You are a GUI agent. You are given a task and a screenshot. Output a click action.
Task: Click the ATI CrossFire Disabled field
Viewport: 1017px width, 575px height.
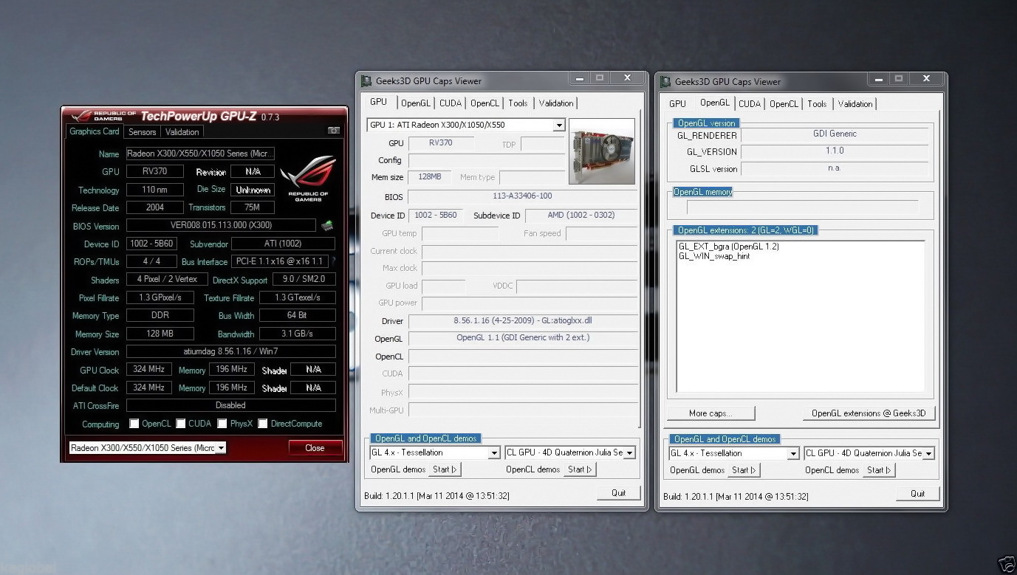click(231, 405)
